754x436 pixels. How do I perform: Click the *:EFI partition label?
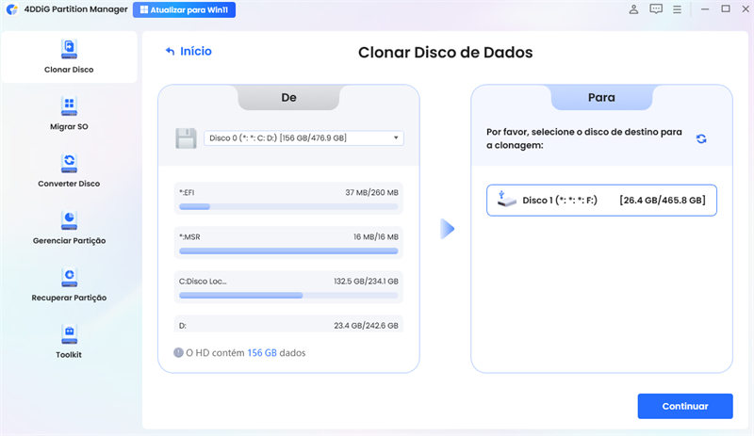pyautogui.click(x=187, y=192)
